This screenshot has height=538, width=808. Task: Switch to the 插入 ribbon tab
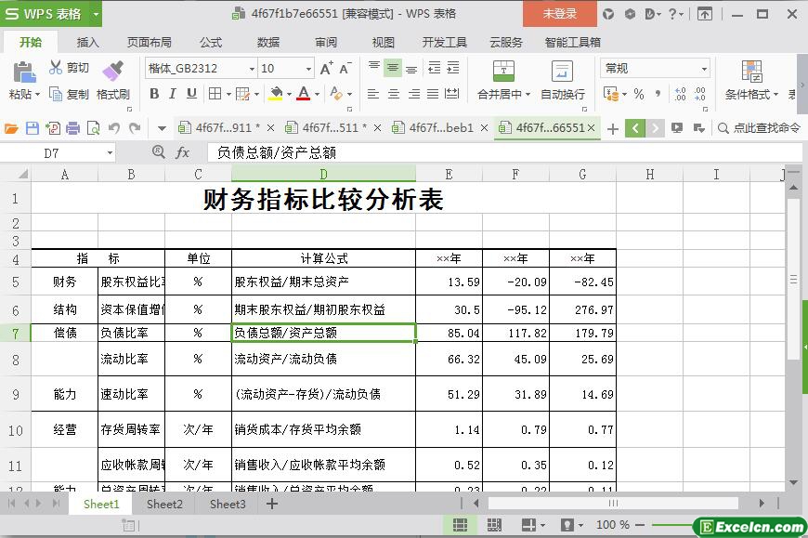tap(87, 42)
